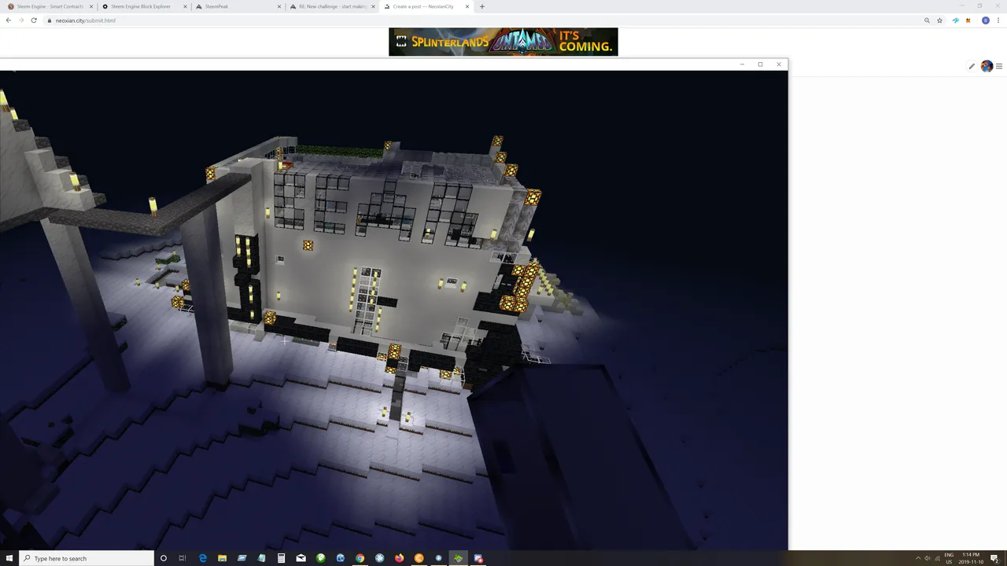This screenshot has width=1007, height=566.
Task: Select the Create a post NeoxianCity tab
Action: [x=425, y=6]
